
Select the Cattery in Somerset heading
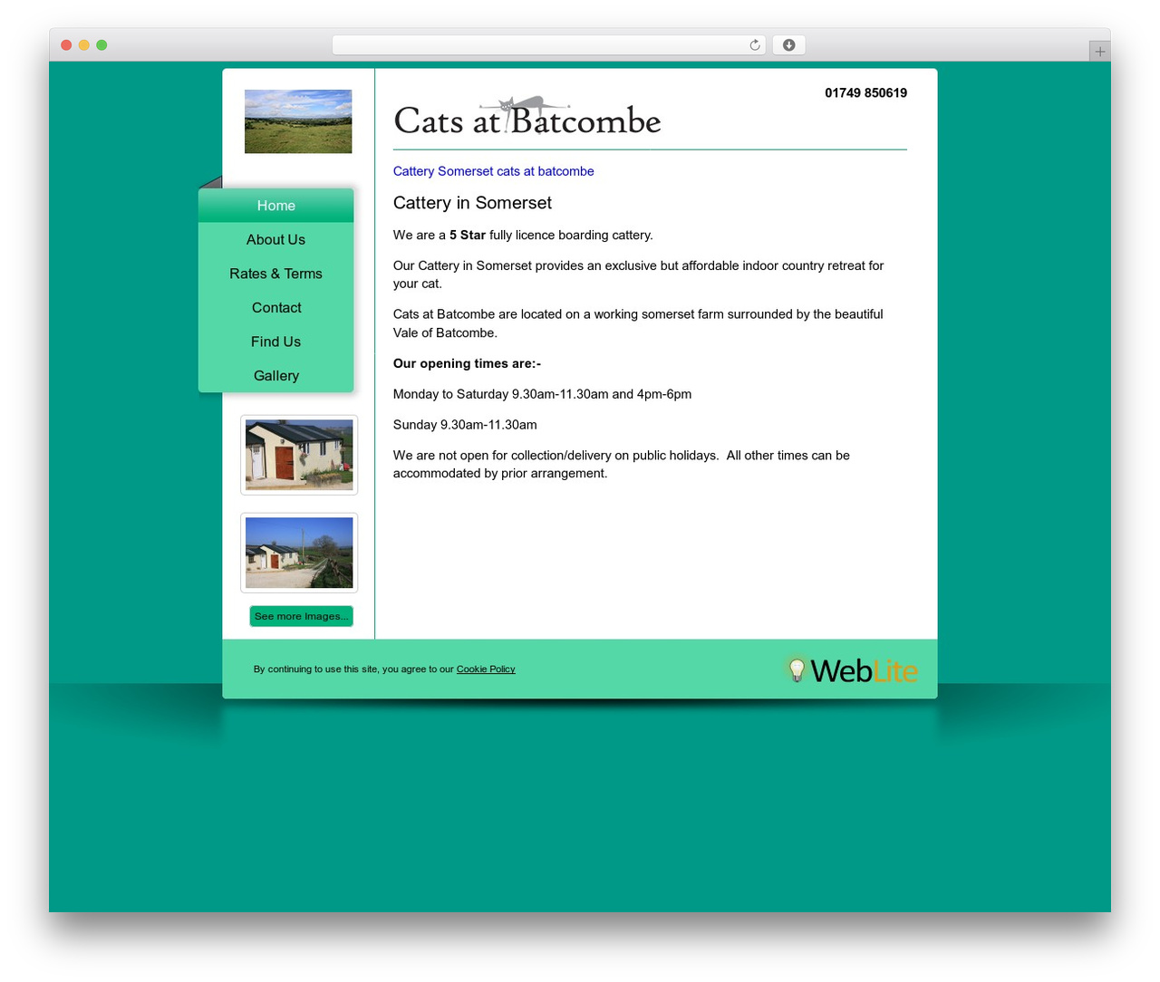472,203
